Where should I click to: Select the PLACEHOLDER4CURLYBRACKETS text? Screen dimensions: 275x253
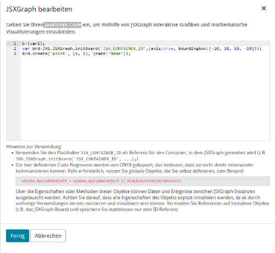tap(154, 181)
